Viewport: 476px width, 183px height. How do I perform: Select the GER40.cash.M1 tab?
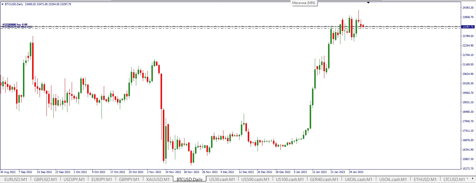click(324, 180)
